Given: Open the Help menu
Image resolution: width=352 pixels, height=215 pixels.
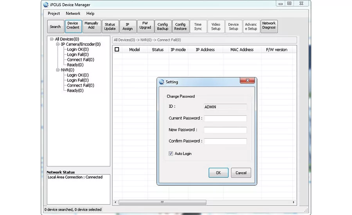Looking at the screenshot, I should [x=90, y=13].
